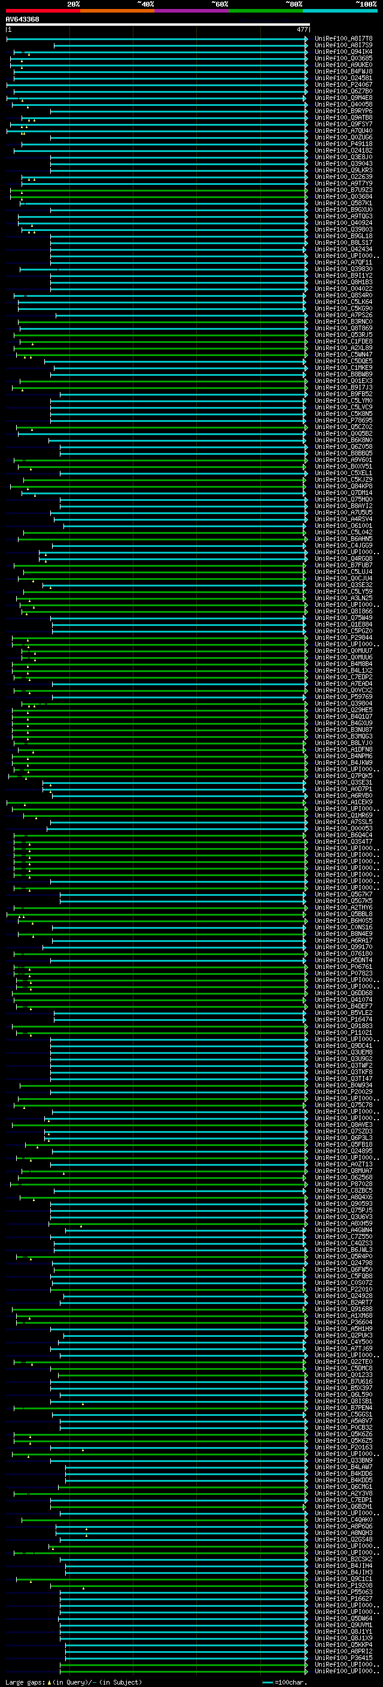
Task: Click the UniRef100_Q01233 label
Action: coord(344,1375)
